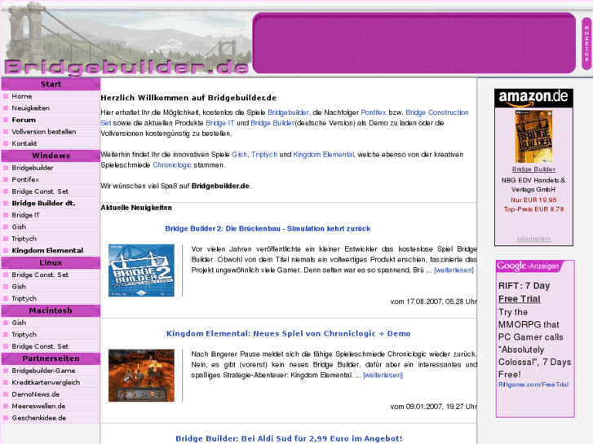Image resolution: width=593 pixels, height=444 pixels.
Task: Click the amazon.de logo banner
Action: pos(533,99)
